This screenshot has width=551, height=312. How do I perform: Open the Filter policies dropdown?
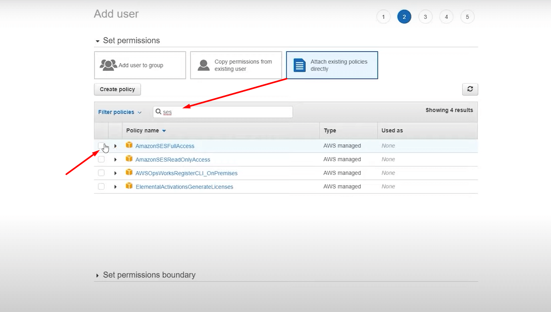tap(120, 112)
